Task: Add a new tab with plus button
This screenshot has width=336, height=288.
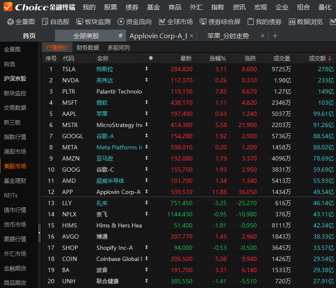Action: click(275, 36)
